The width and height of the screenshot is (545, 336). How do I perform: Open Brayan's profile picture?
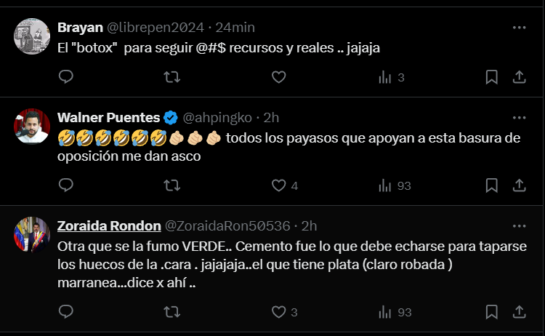click(31, 36)
